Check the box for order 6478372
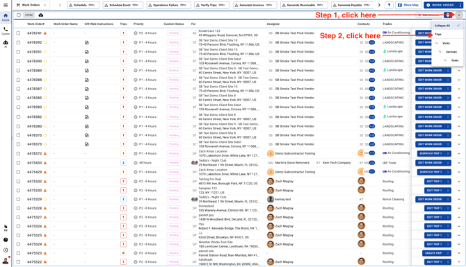The image size is (466, 267). pyautogui.click(x=18, y=153)
